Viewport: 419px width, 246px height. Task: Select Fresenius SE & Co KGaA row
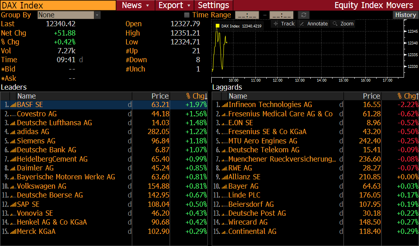(315, 132)
